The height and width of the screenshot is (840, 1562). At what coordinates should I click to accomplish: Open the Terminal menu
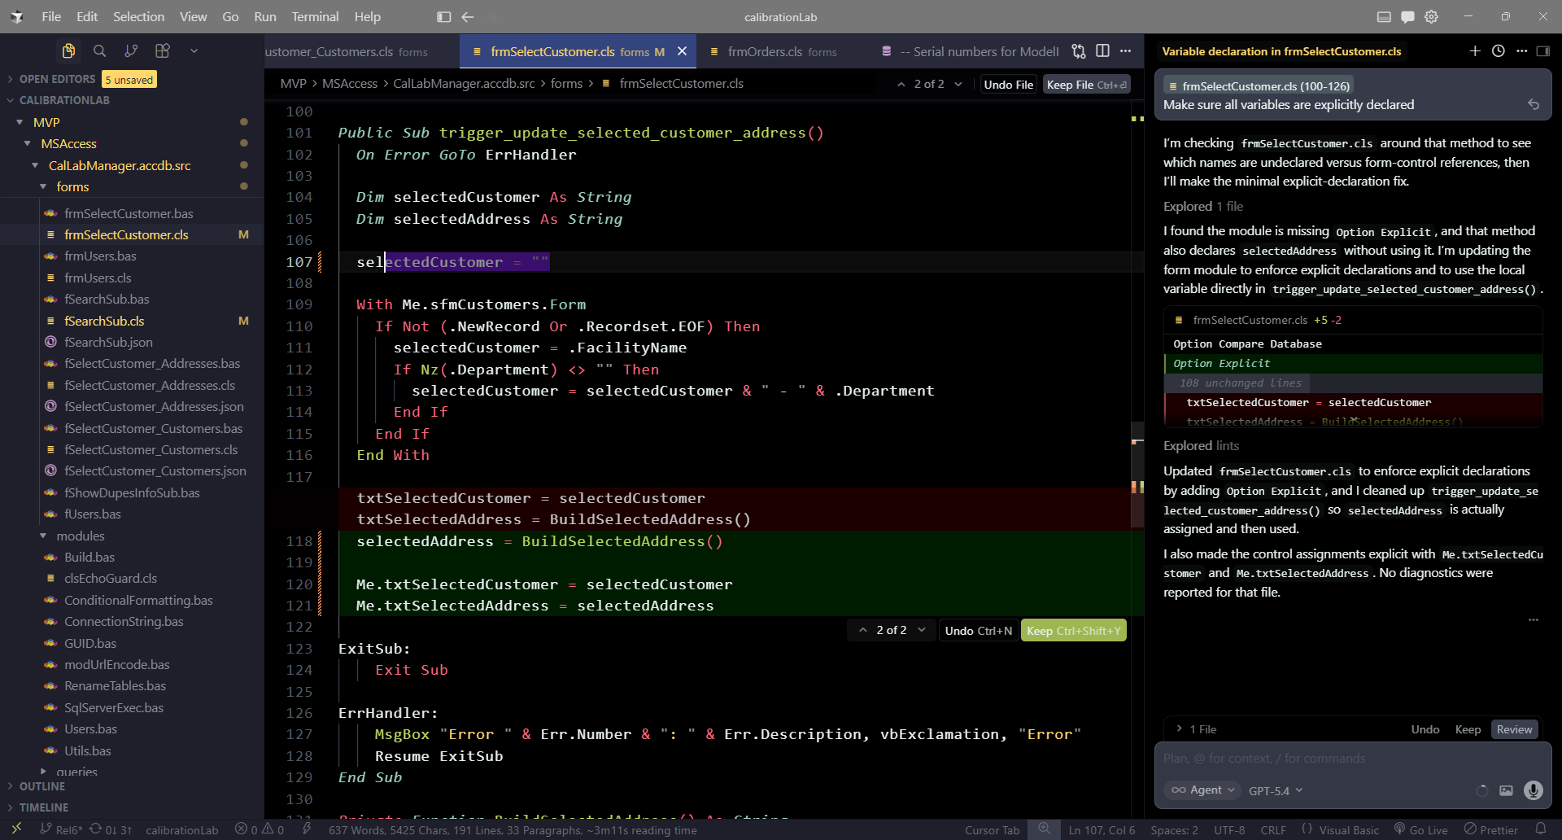tap(315, 16)
